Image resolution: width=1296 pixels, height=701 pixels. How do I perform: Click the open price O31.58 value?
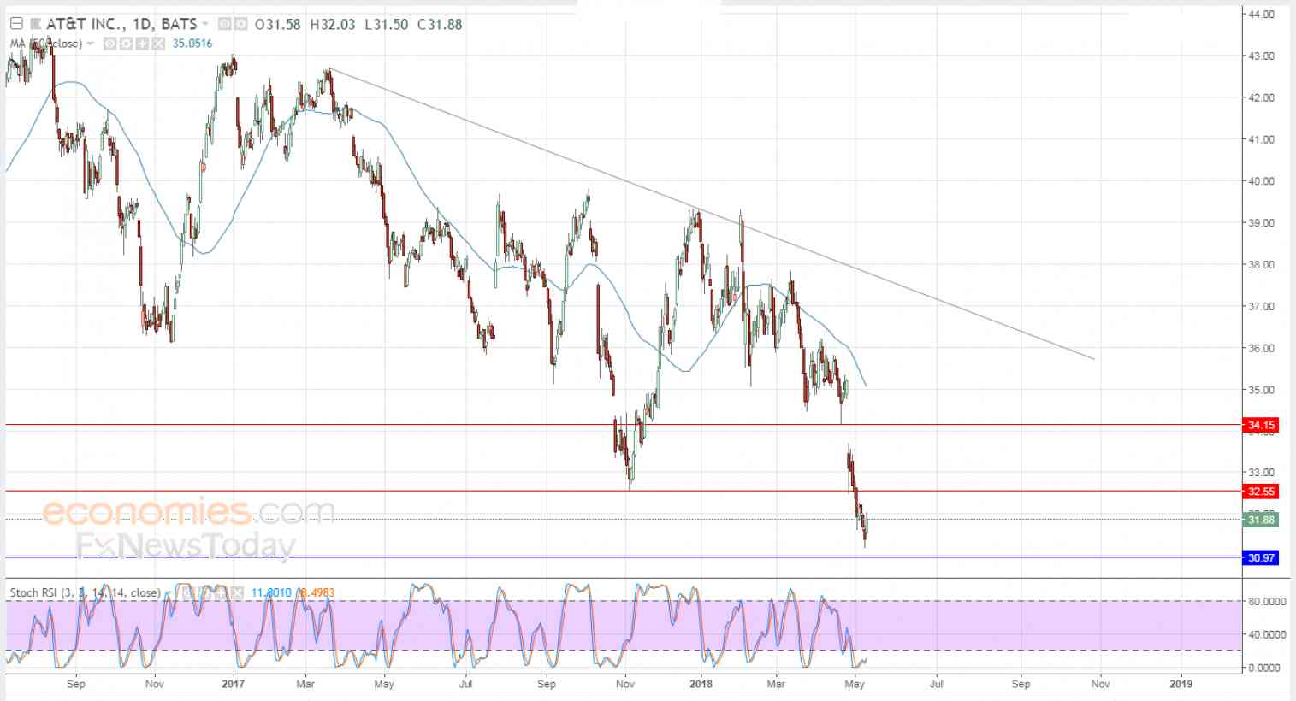[278, 24]
